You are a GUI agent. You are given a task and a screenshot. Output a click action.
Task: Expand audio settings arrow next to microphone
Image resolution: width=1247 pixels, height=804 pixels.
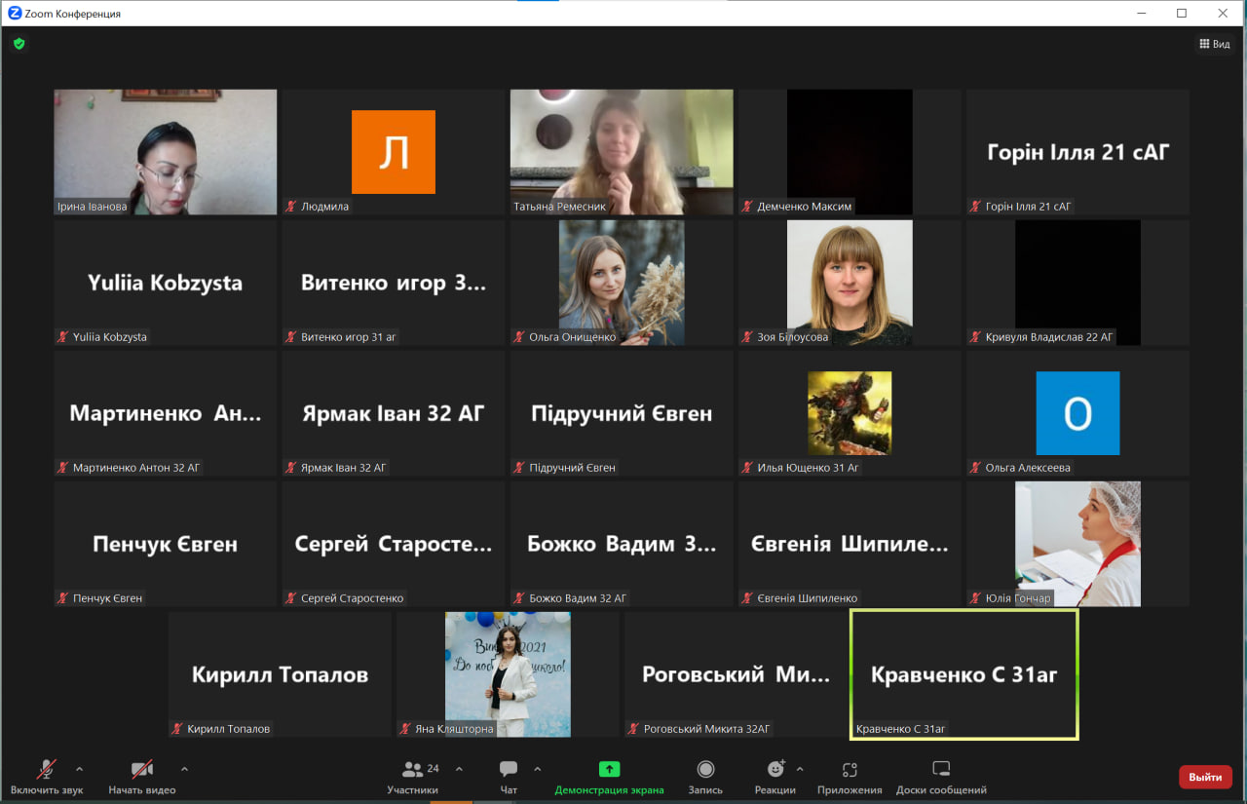point(80,768)
